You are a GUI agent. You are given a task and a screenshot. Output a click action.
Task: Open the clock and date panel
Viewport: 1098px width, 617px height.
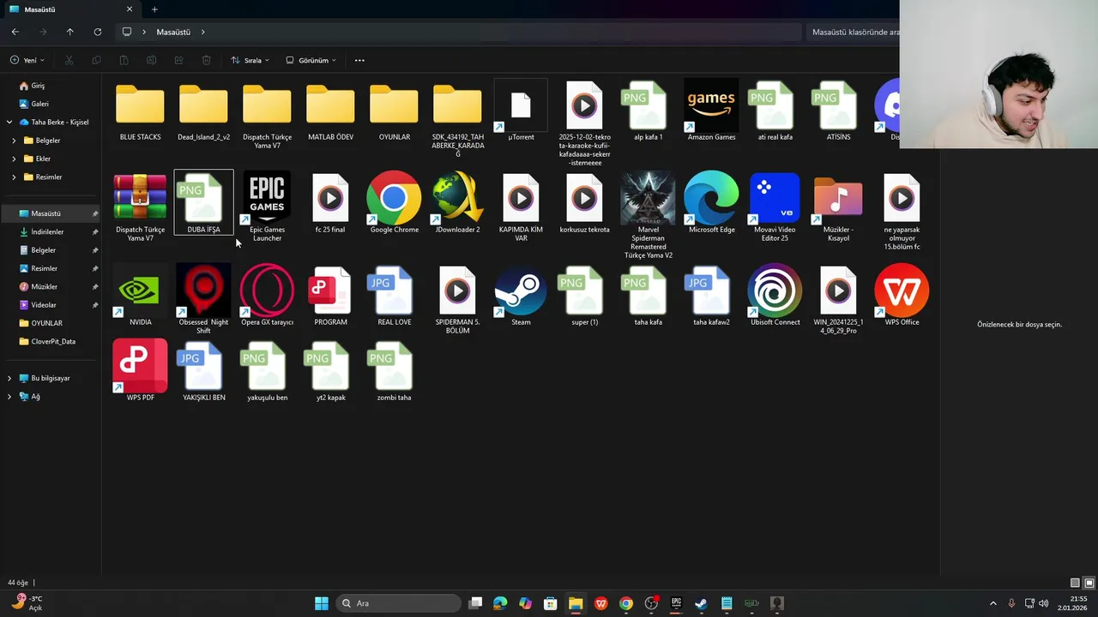point(1072,603)
